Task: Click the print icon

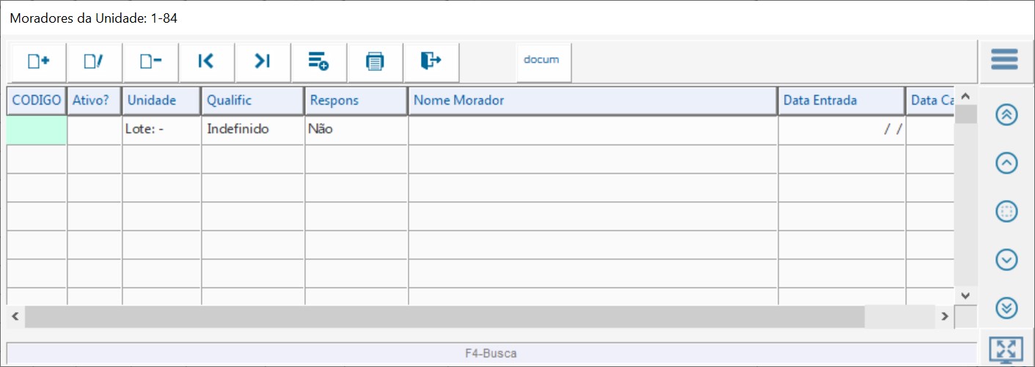Action: 375,62
